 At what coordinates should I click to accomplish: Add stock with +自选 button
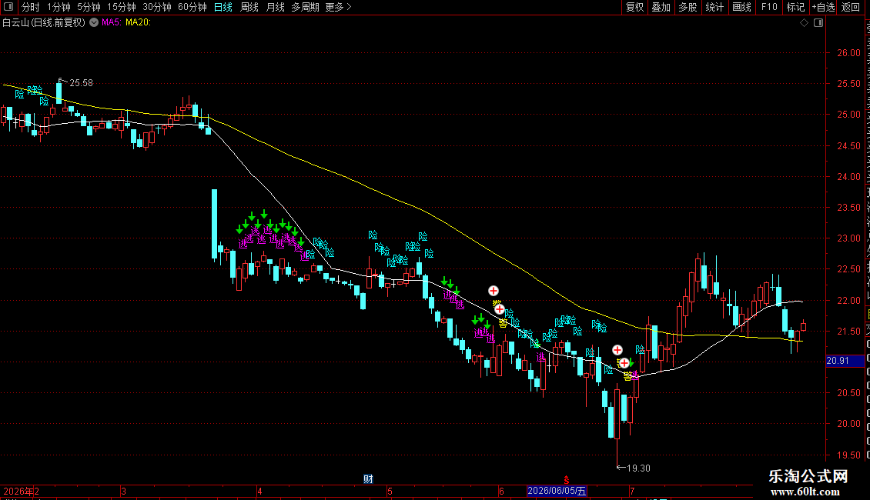tap(823, 7)
